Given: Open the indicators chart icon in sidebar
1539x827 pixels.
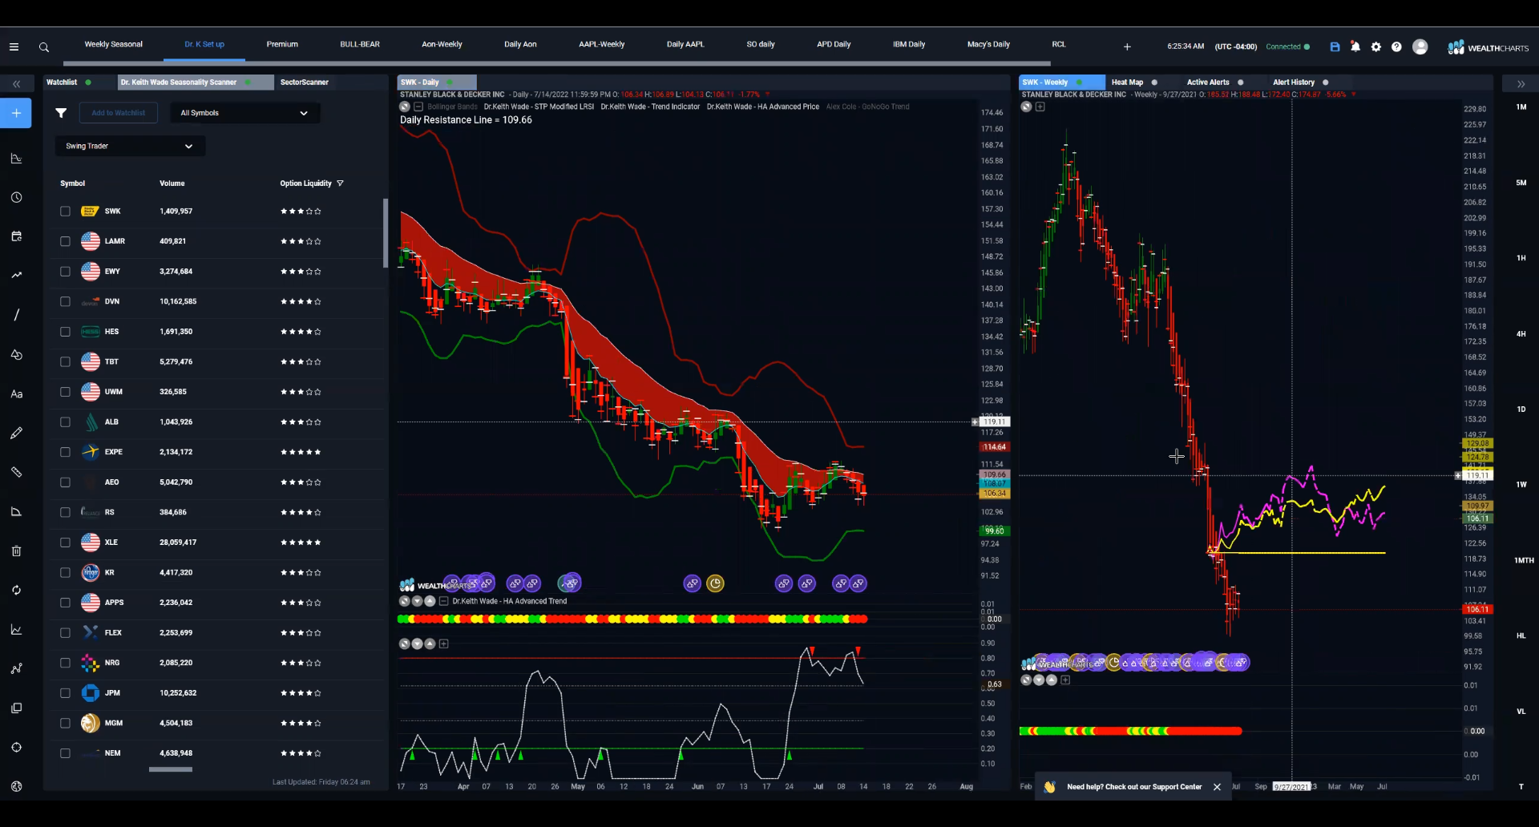Looking at the screenshot, I should [16, 158].
